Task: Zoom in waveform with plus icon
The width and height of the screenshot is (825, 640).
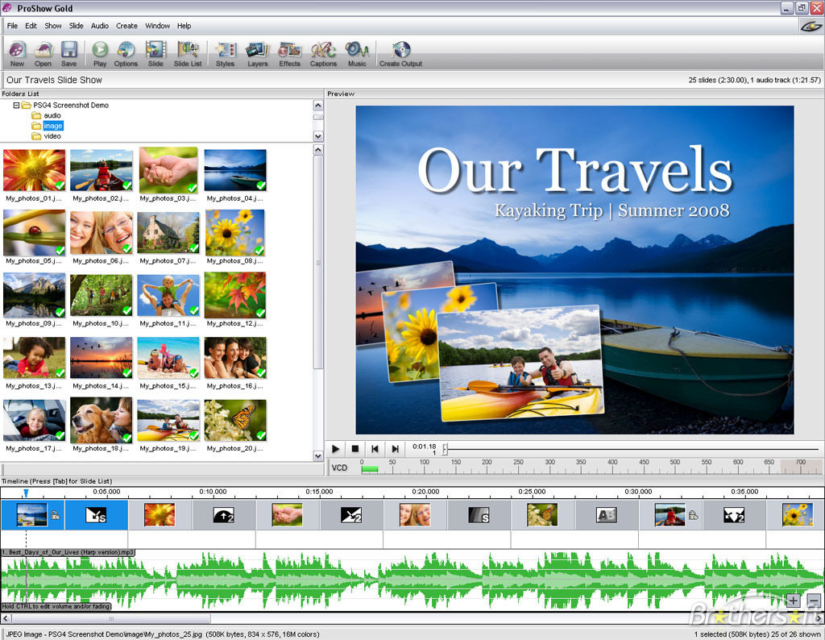Action: pyautogui.click(x=794, y=600)
